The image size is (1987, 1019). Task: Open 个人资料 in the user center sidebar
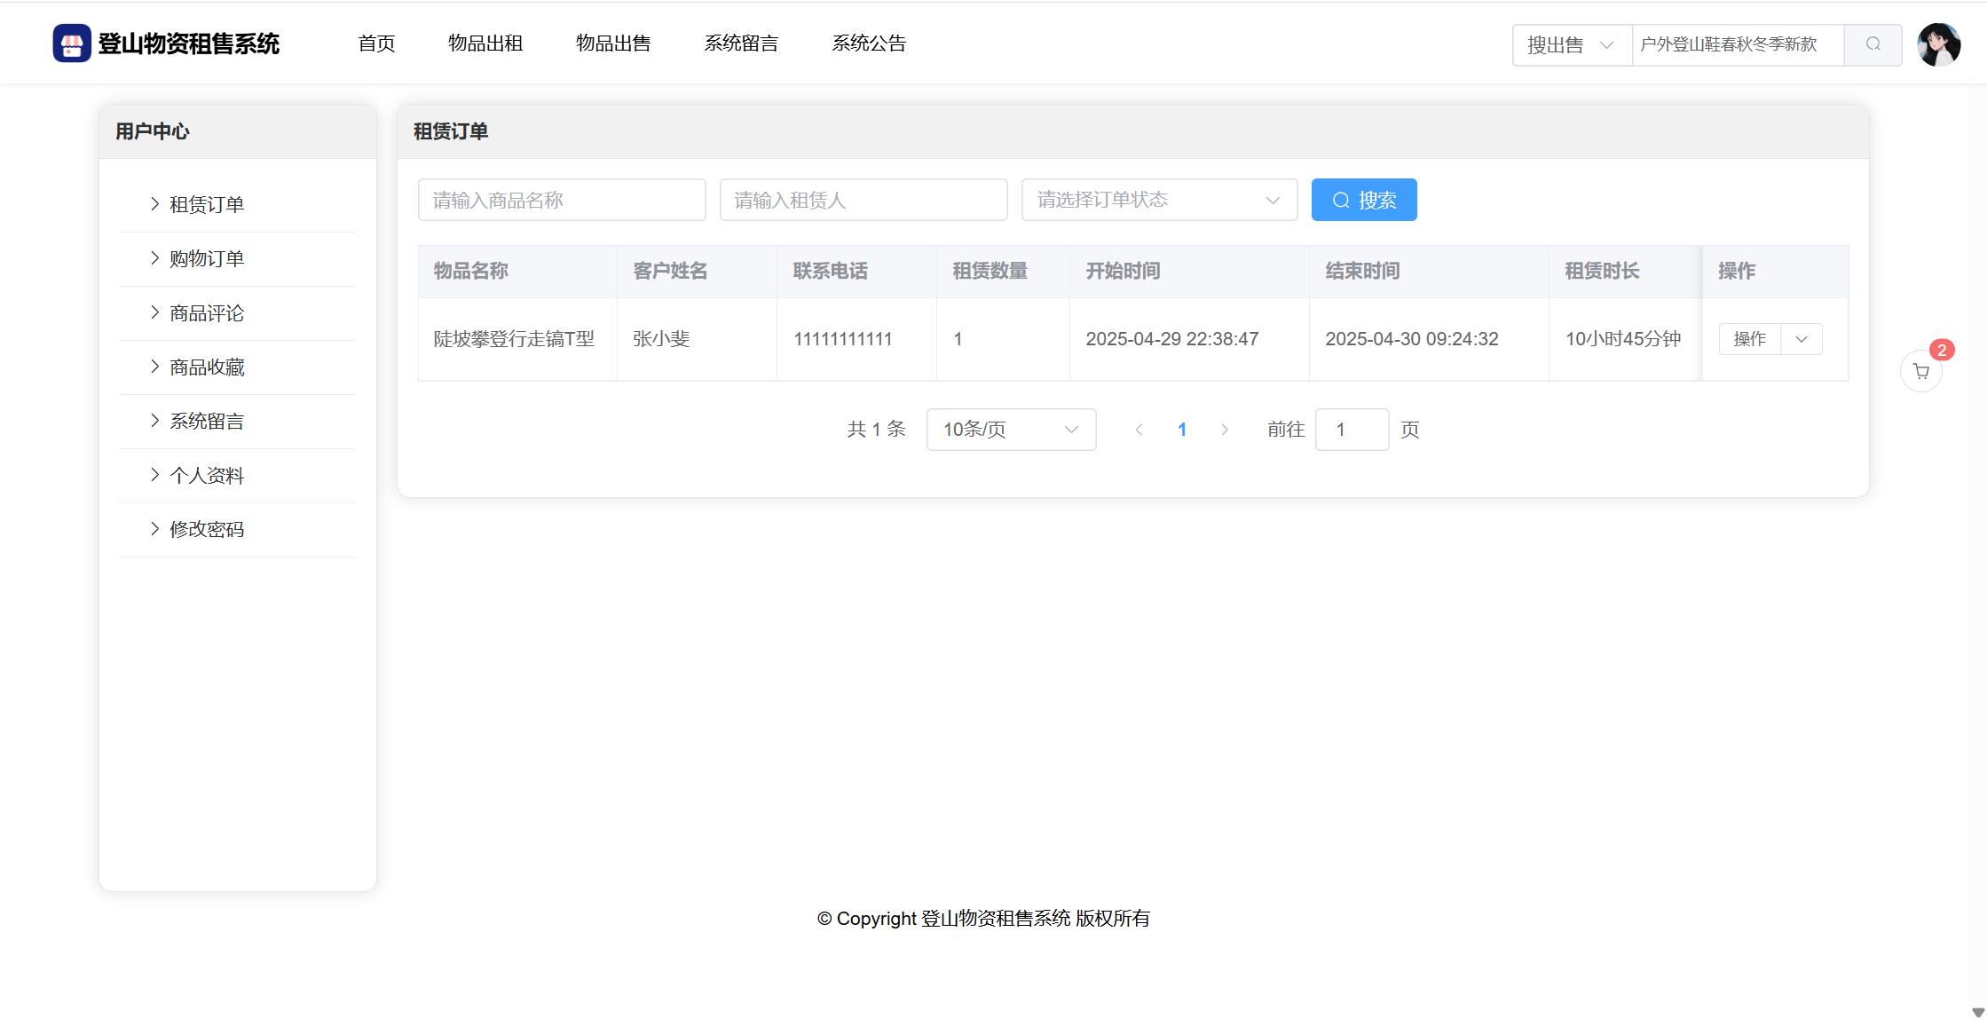[207, 476]
